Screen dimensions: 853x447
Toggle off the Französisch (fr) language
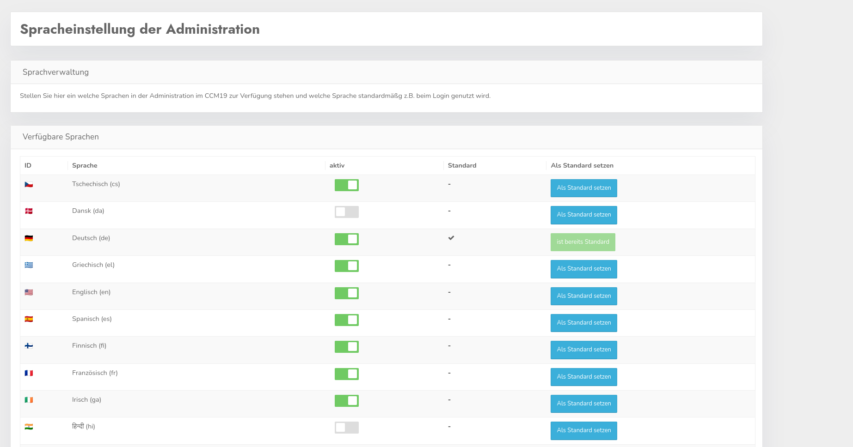click(x=346, y=374)
